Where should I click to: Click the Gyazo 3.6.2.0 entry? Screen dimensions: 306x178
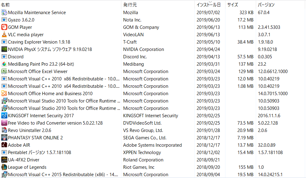[x=21, y=20]
